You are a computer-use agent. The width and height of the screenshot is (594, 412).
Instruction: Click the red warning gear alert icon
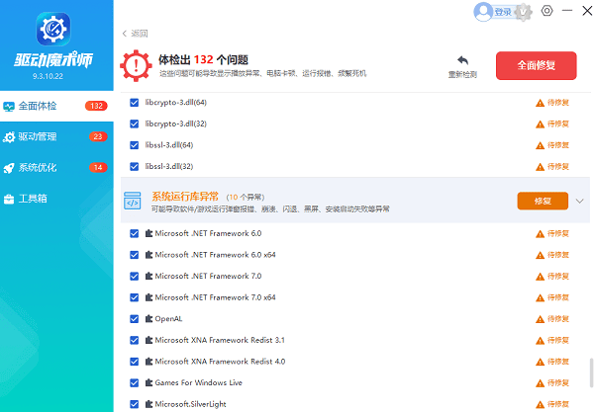(x=136, y=66)
